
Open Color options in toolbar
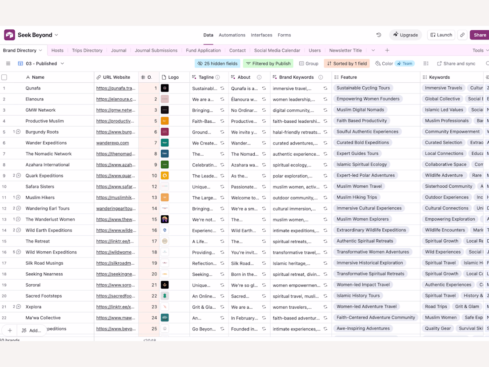tap(384, 63)
